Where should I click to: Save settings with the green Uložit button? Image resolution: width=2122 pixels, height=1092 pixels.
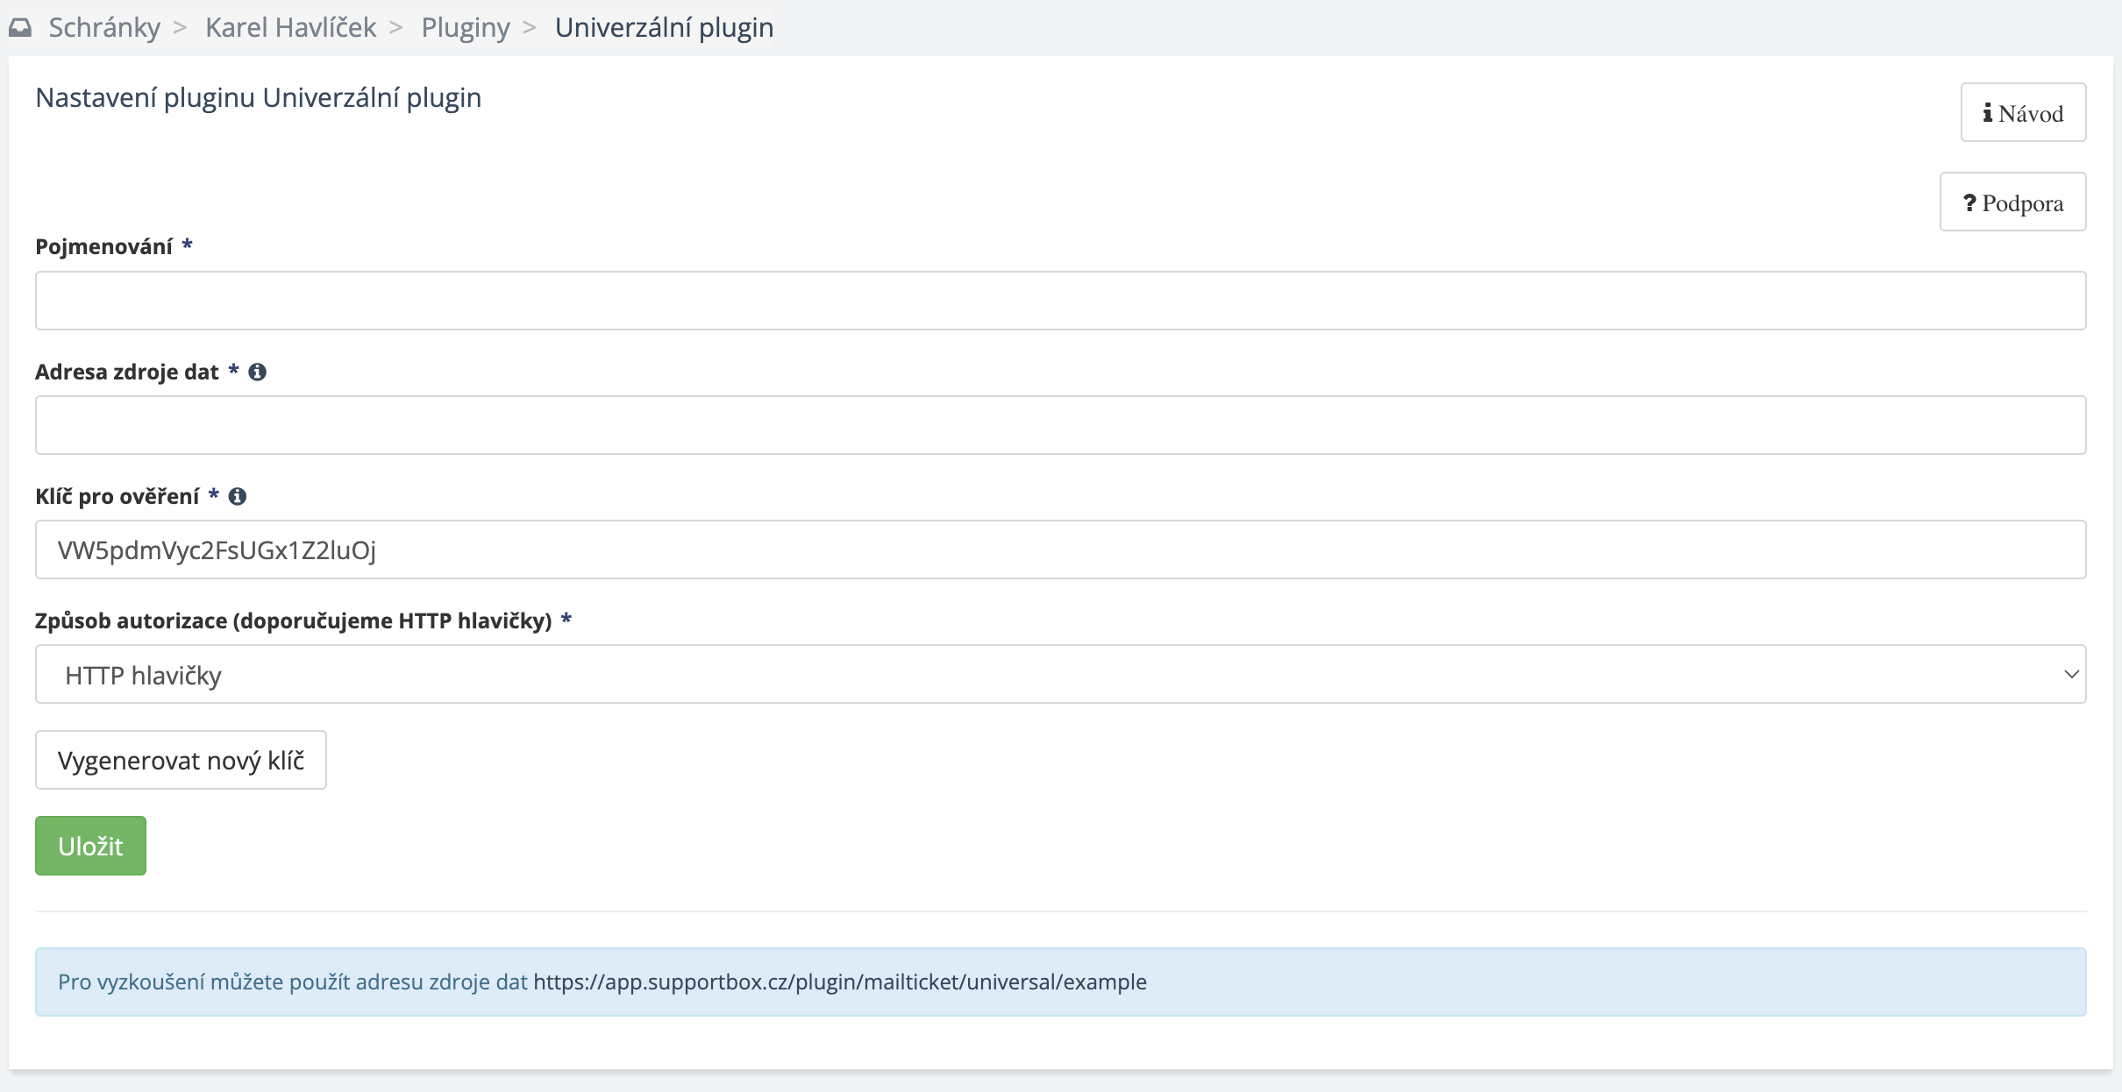pos(90,846)
